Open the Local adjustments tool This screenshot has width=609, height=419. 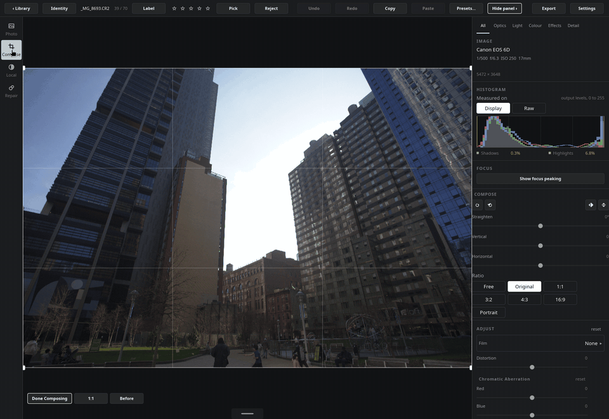[11, 70]
